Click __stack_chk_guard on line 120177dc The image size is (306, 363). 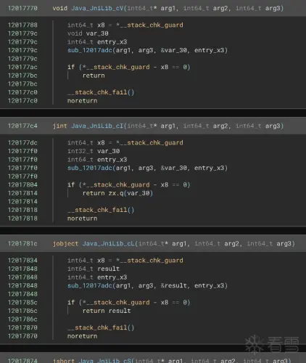click(152, 143)
